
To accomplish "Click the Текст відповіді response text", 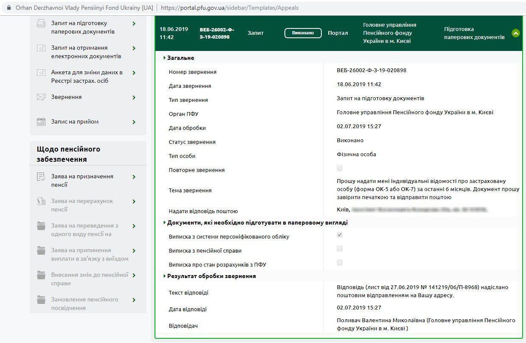I will [x=422, y=291].
